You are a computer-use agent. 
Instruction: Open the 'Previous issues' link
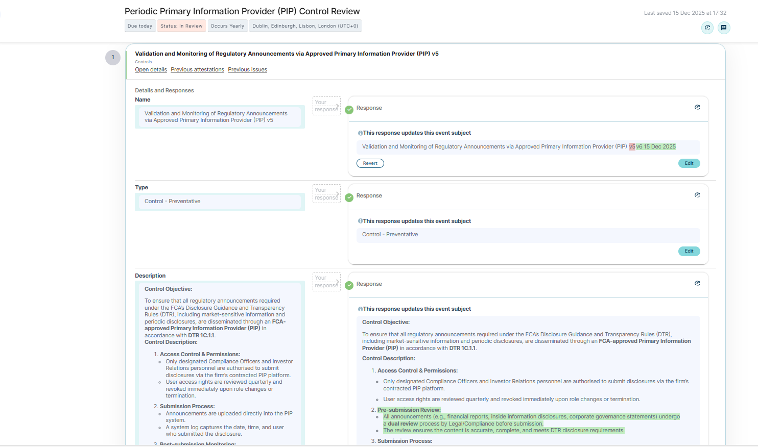point(247,70)
